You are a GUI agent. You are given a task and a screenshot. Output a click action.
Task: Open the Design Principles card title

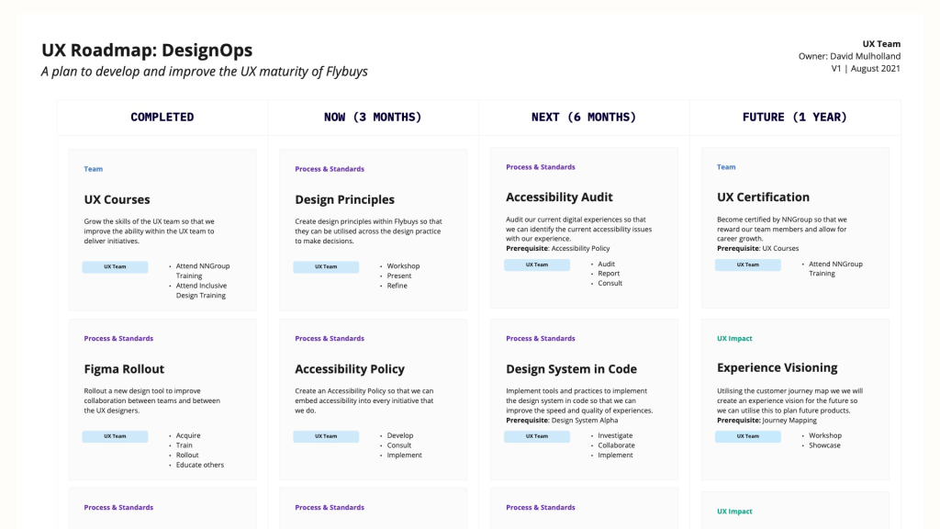pos(344,199)
